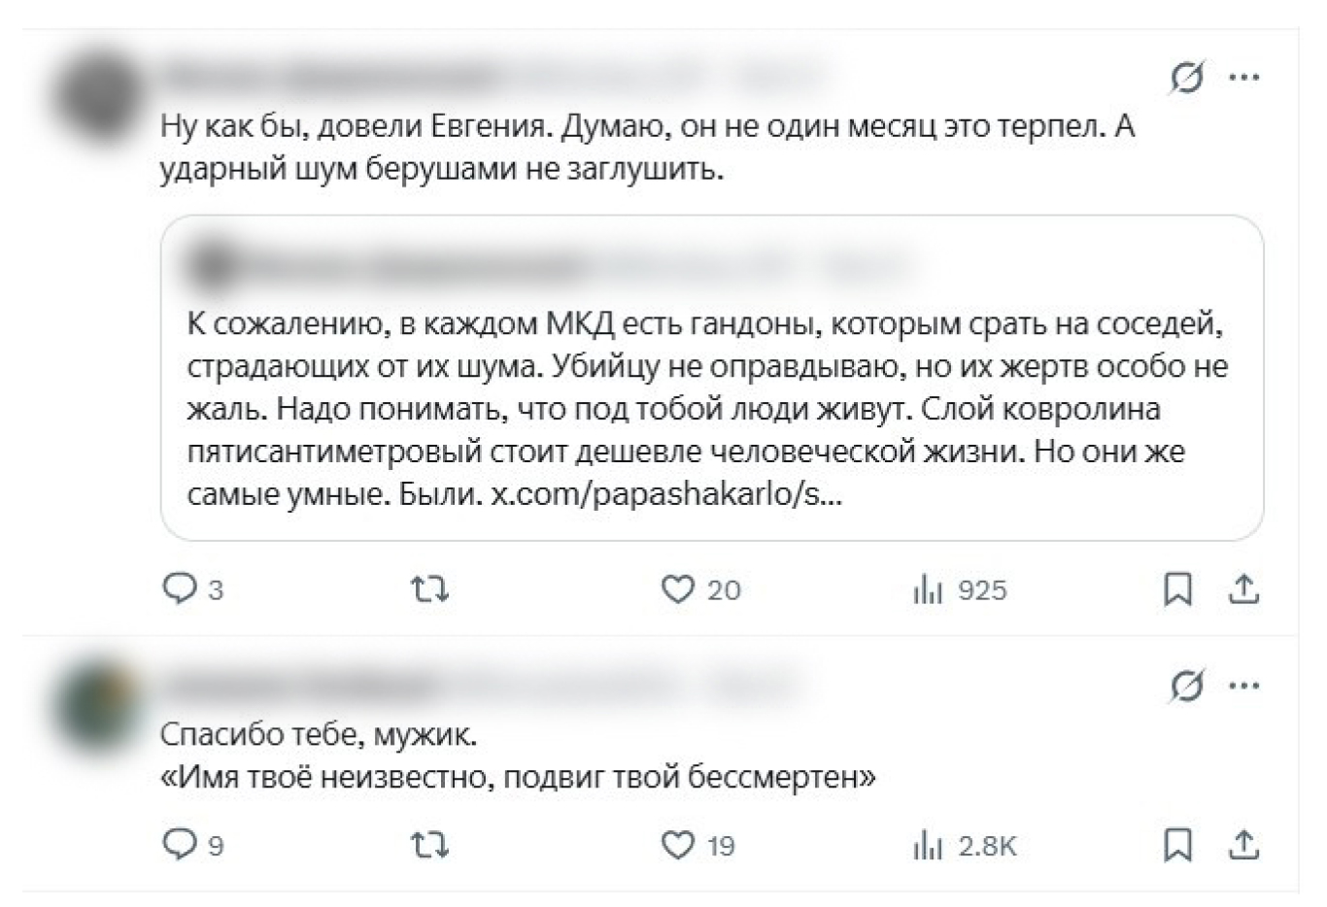View analytics showing 2.8K views
The width and height of the screenshot is (1327, 907).
pos(929,845)
